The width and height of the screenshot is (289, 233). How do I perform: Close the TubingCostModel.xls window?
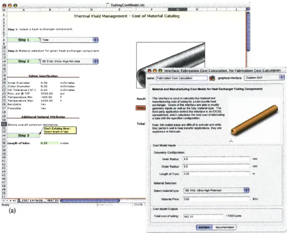coord(4,5)
